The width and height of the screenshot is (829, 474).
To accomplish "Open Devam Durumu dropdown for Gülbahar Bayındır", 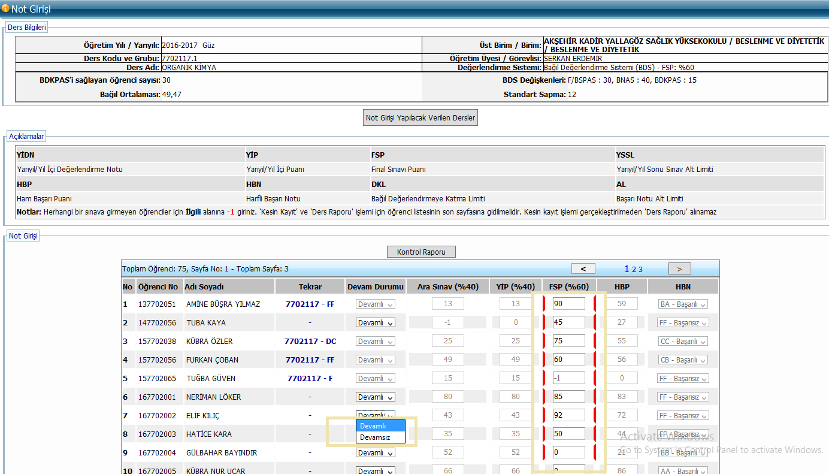I will pos(376,452).
